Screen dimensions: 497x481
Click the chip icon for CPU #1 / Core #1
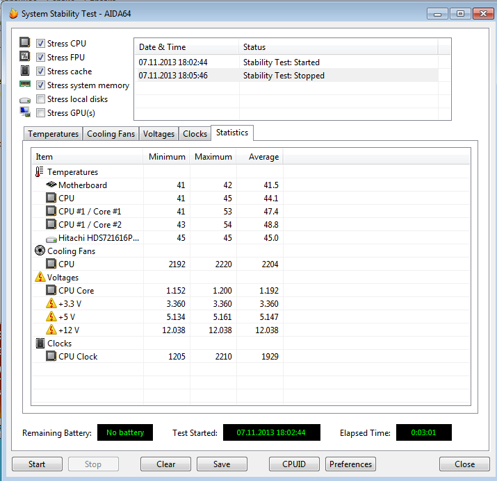coord(51,211)
